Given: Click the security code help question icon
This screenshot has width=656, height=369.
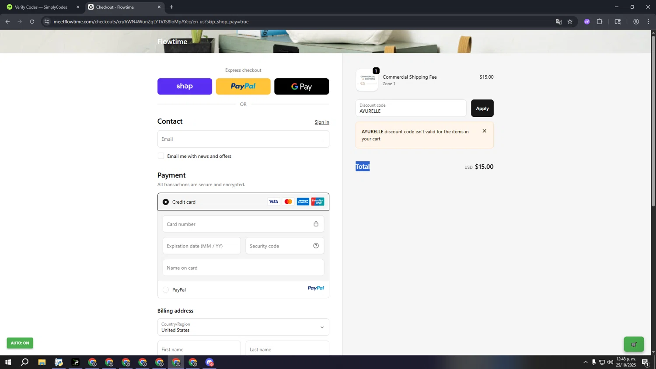Looking at the screenshot, I should (x=316, y=246).
